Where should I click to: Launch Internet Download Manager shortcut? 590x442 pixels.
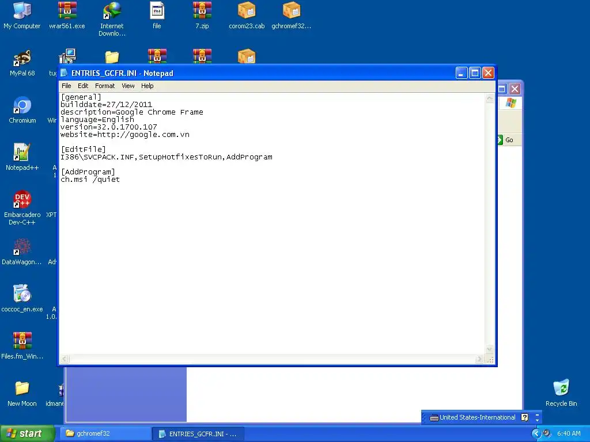tap(112, 20)
